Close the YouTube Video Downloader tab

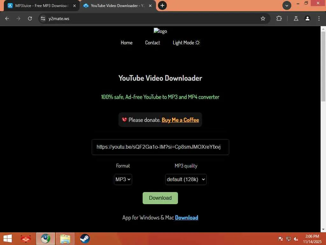[x=150, y=6]
